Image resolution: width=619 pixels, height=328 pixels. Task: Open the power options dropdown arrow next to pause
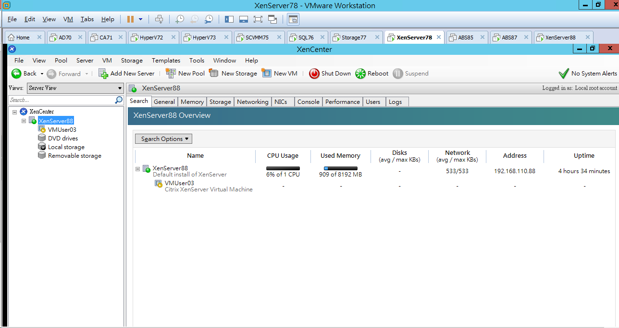(140, 19)
